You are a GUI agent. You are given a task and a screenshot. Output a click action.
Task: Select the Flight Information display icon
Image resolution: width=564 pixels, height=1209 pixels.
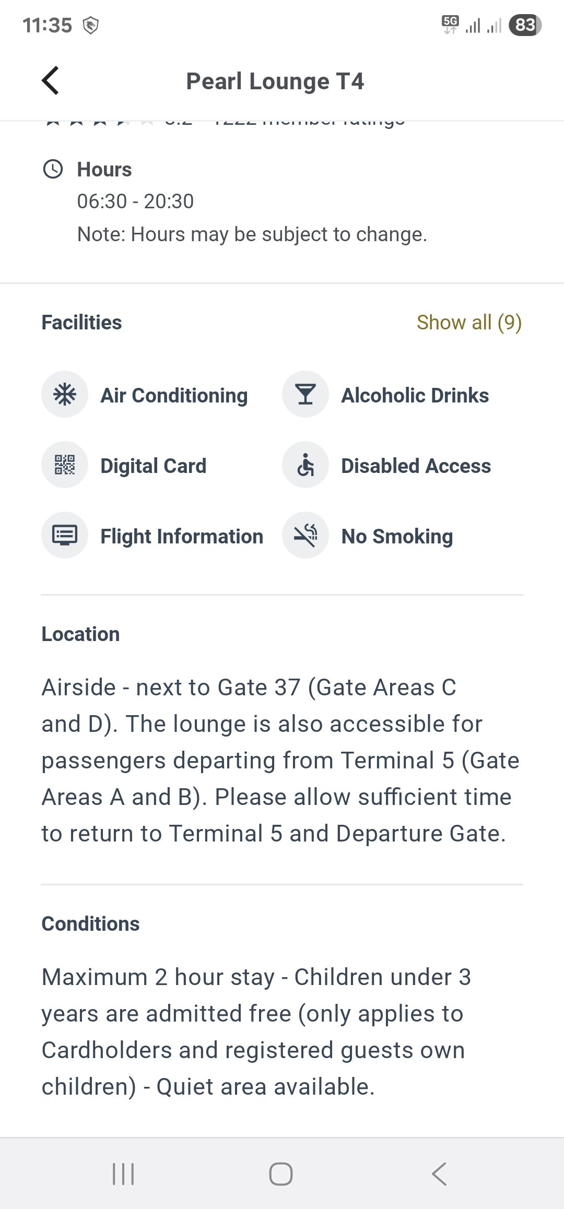(x=65, y=535)
